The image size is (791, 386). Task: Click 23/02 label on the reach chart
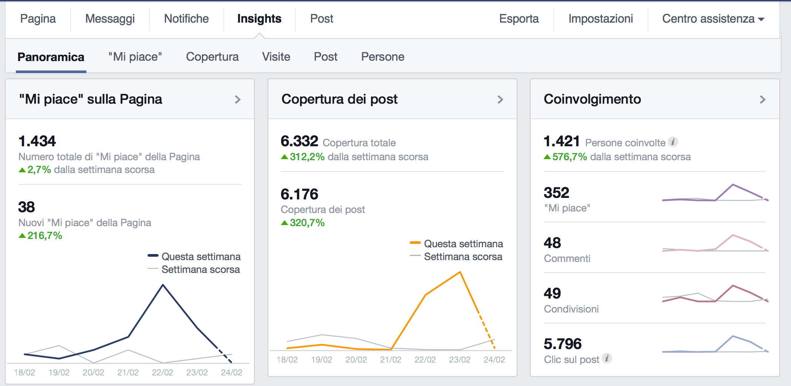tap(460, 360)
